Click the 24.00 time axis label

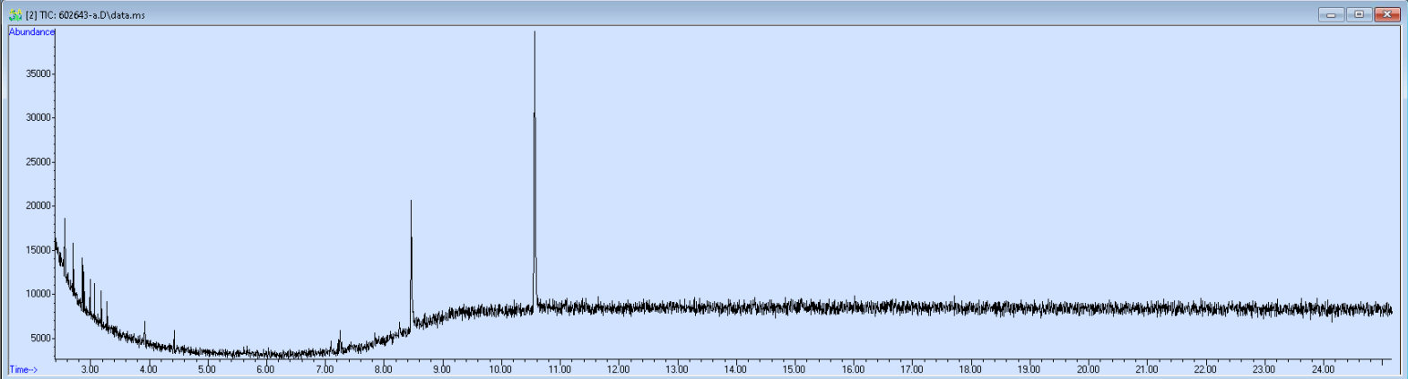tap(1323, 369)
